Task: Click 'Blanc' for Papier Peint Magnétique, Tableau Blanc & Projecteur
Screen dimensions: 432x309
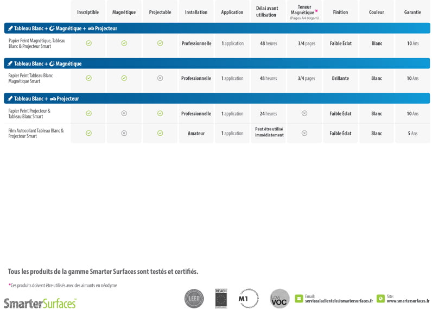Action: 377,43
